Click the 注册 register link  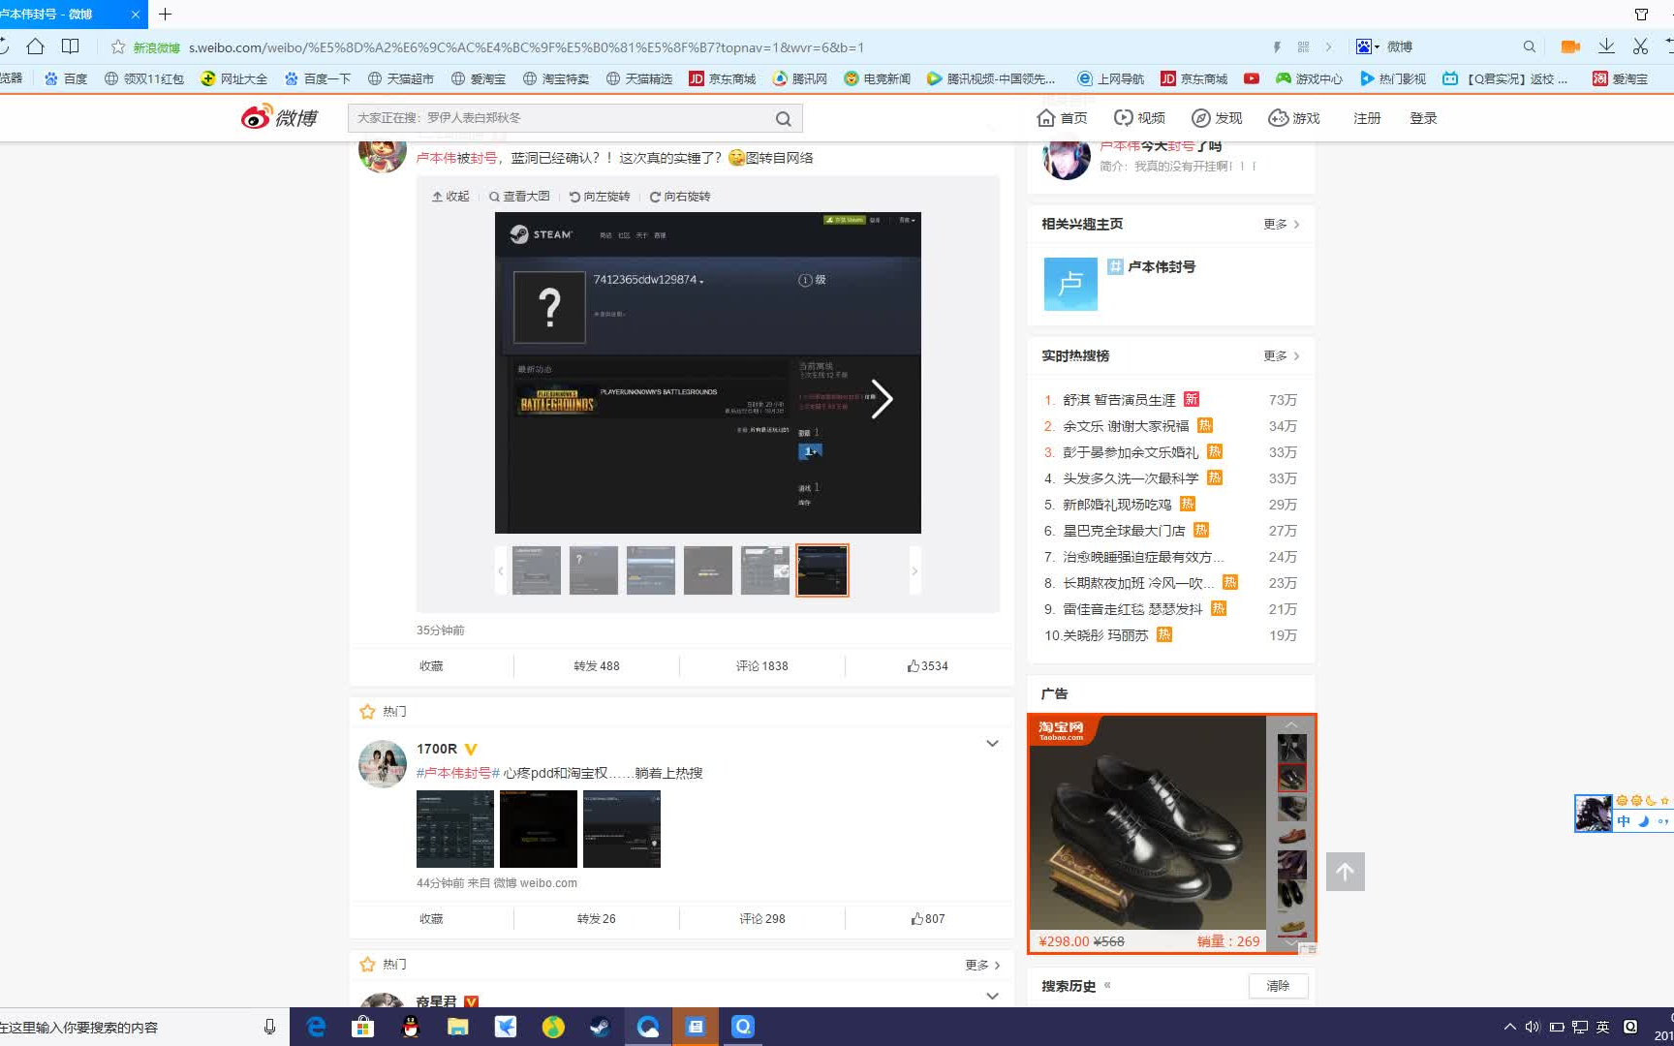(x=1367, y=118)
